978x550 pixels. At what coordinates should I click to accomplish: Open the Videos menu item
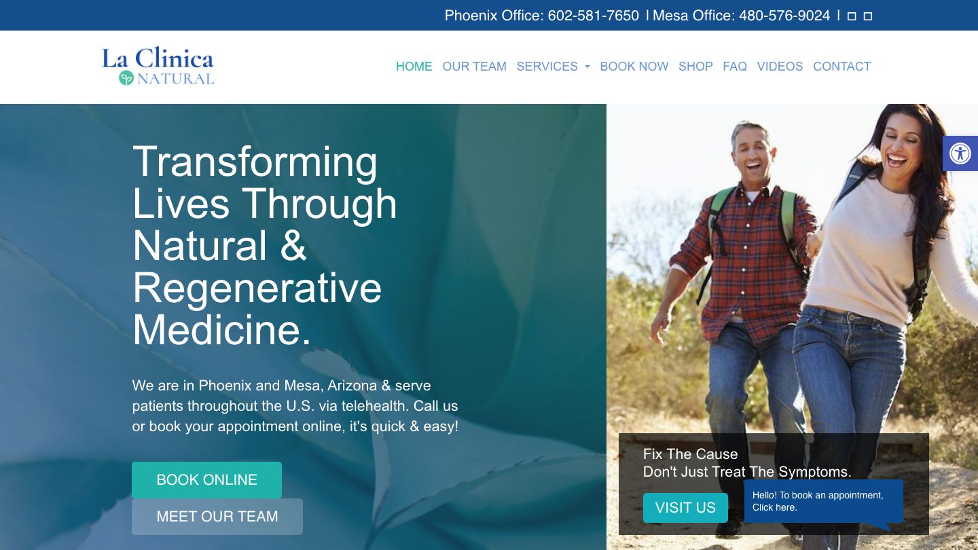pos(780,67)
